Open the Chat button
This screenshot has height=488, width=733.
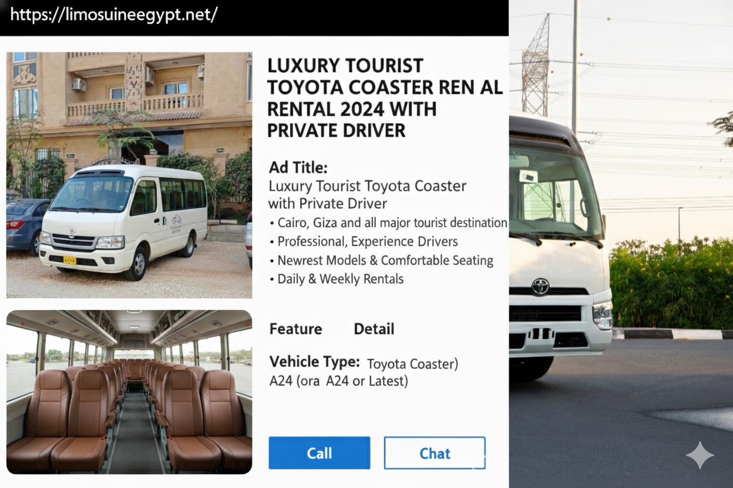coord(435,453)
